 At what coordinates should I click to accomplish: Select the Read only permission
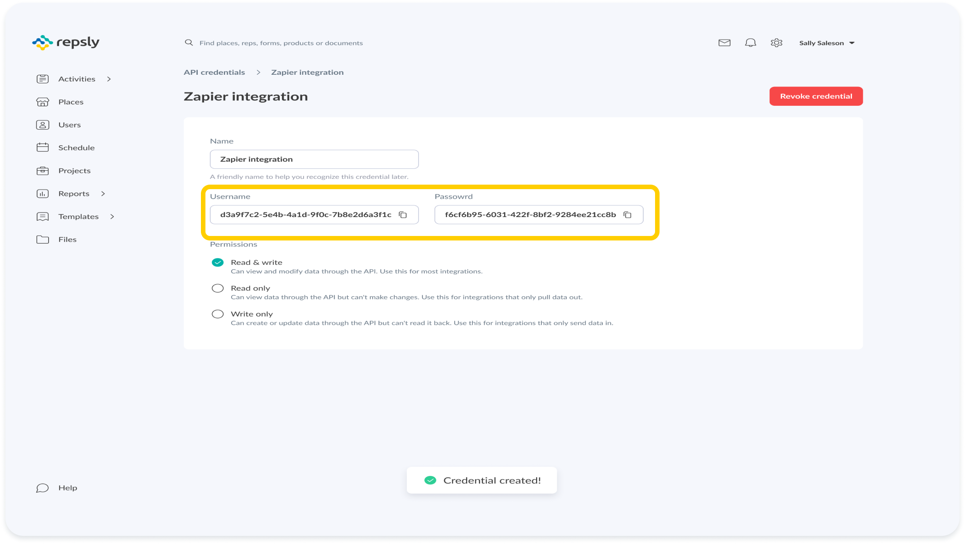[218, 288]
